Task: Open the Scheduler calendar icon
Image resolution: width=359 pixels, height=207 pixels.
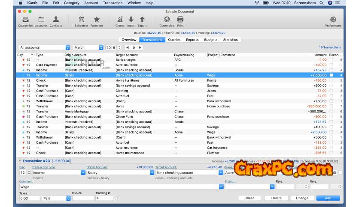Action: coord(81,20)
